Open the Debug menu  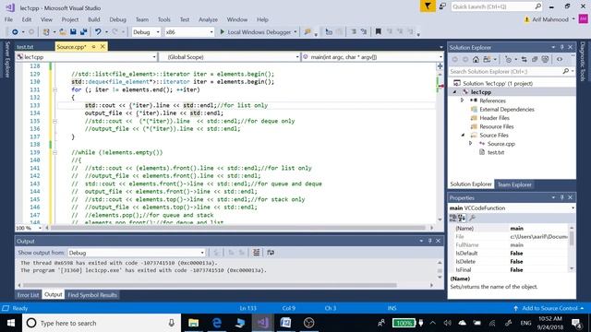pos(117,19)
